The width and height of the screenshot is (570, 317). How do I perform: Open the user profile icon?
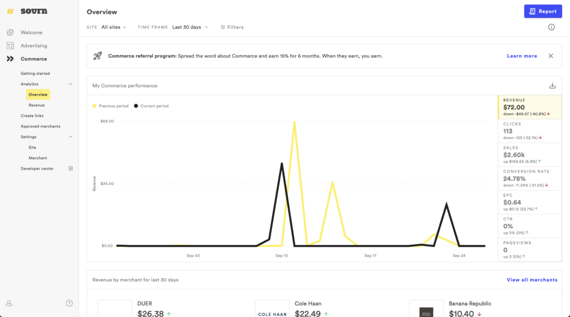9,303
